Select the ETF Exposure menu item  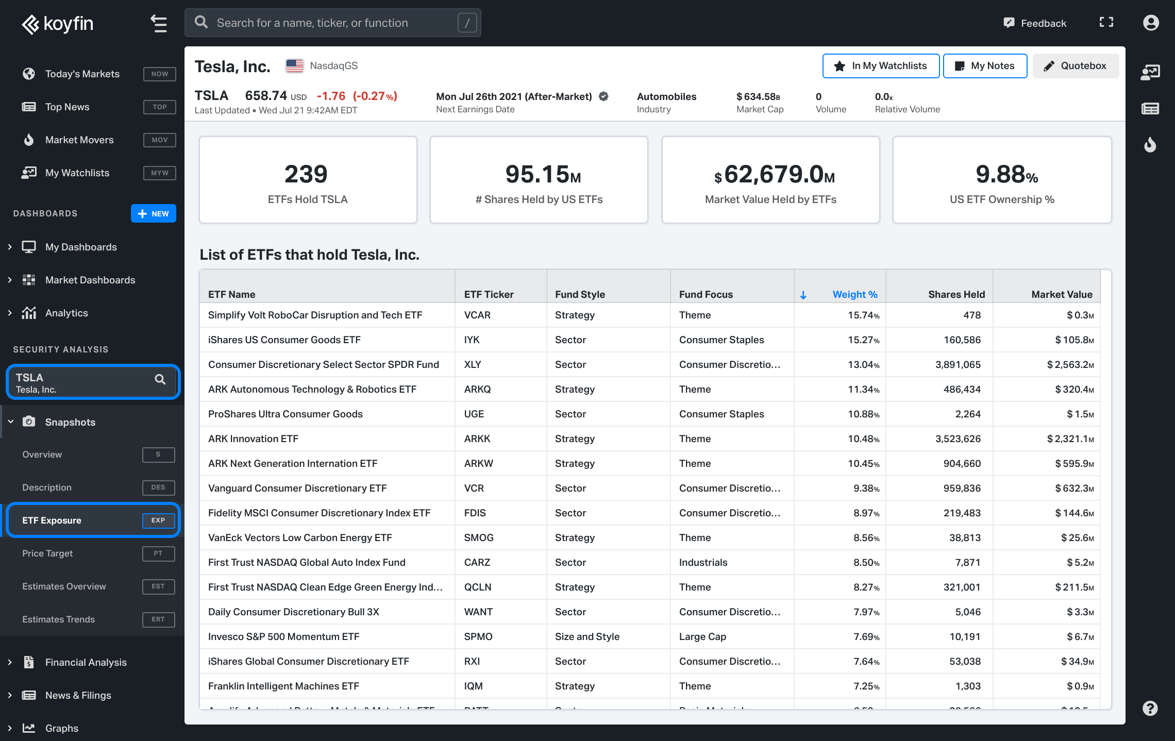pyautogui.click(x=93, y=520)
